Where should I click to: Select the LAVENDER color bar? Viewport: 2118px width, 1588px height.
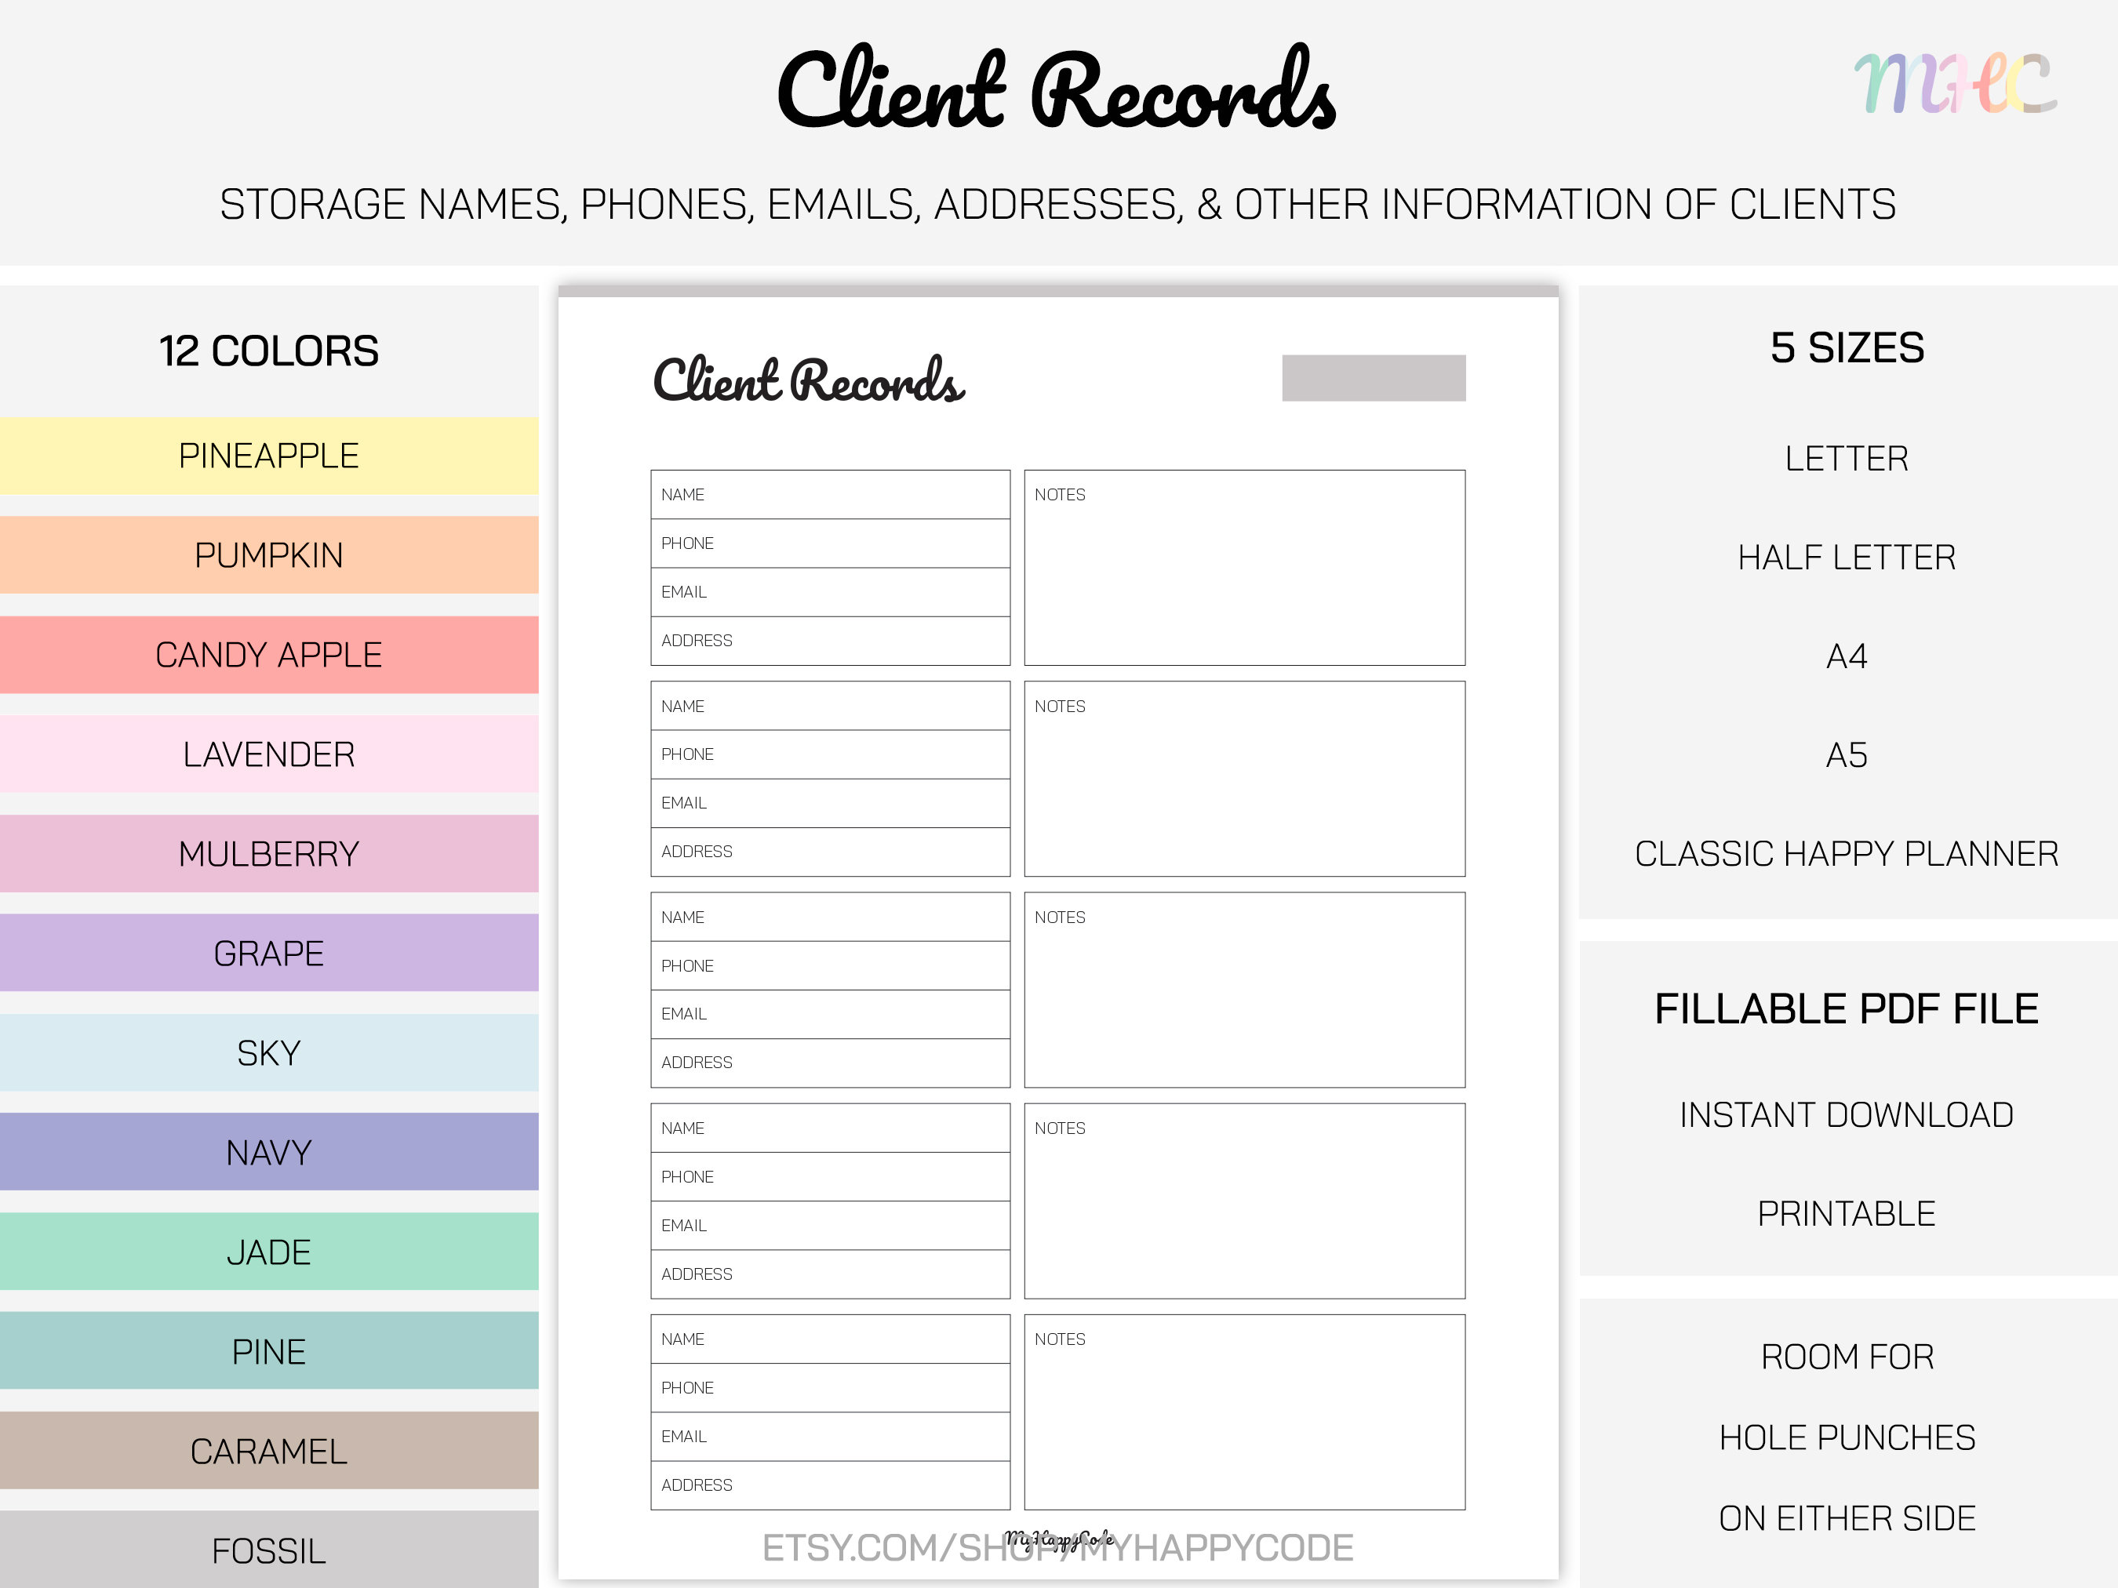[269, 754]
